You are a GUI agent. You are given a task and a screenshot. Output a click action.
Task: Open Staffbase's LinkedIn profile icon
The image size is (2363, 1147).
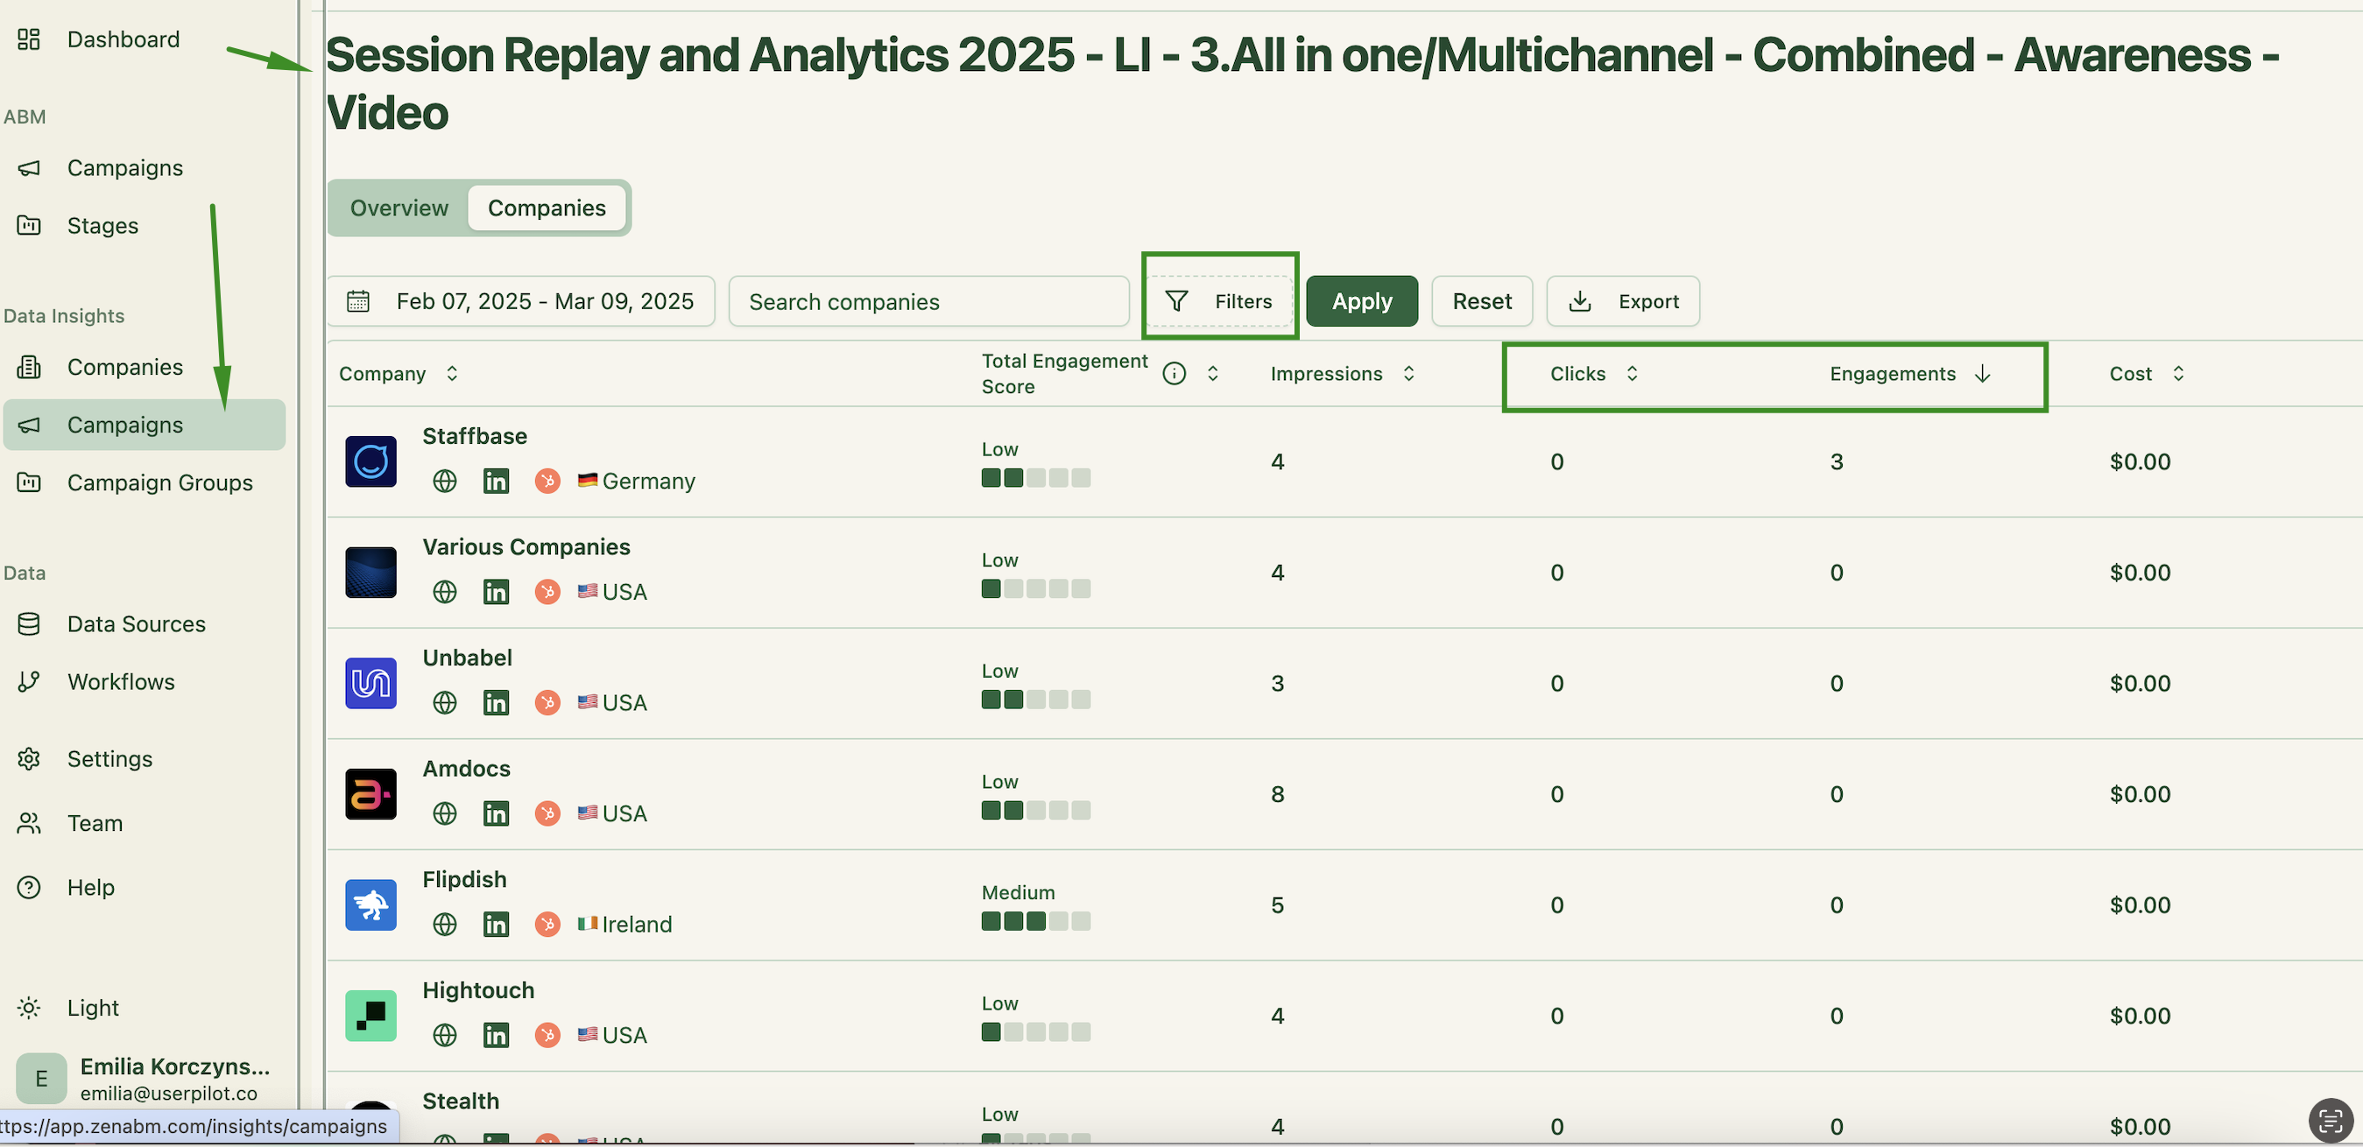tap(497, 481)
